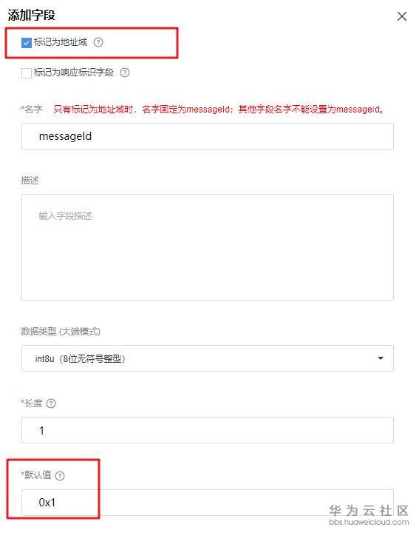Image resolution: width=419 pixels, height=533 pixels.
Task: Uncheck the 标记为地址域 checkbox
Action: tap(26, 43)
